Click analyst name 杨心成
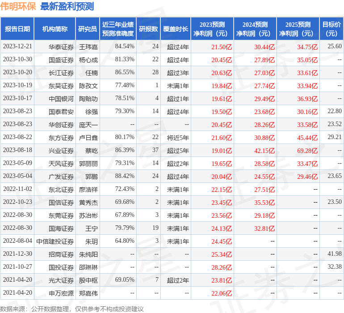This screenshot has width=344, height=313. tap(88, 60)
